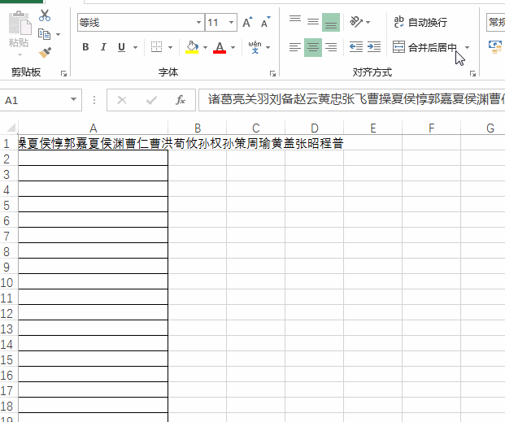The height and width of the screenshot is (422, 505).
Task: Open the font name 等线 dropdown
Action: [x=198, y=23]
